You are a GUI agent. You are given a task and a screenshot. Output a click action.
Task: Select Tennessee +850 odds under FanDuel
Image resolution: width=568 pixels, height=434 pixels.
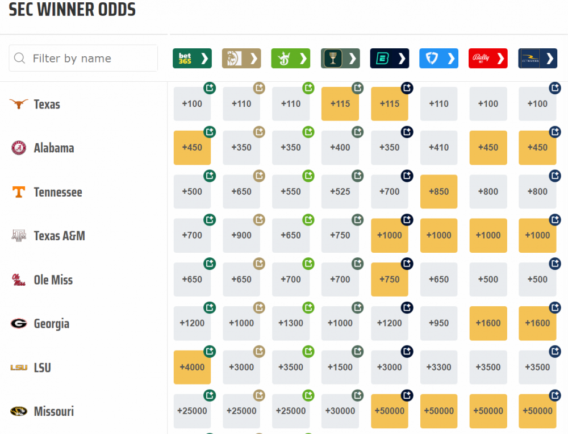(x=438, y=191)
